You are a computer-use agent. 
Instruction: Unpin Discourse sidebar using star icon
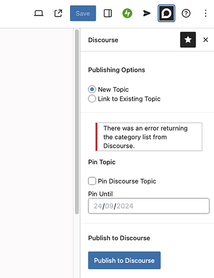point(188,39)
